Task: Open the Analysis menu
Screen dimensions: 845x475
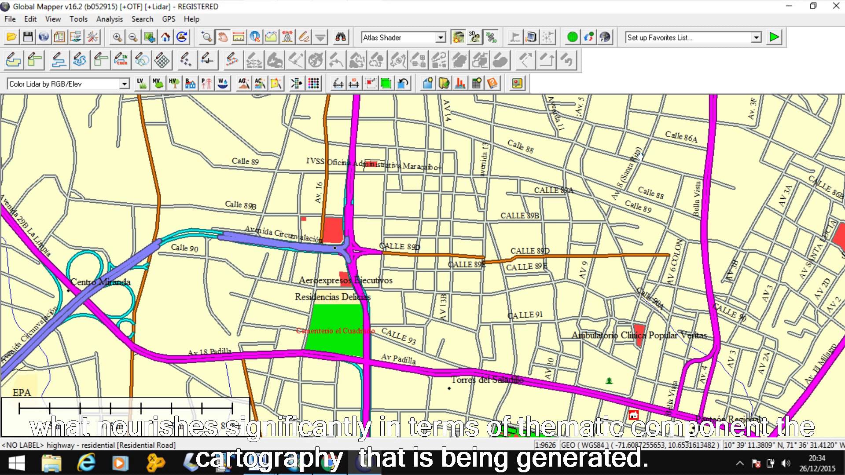Action: pos(109,19)
